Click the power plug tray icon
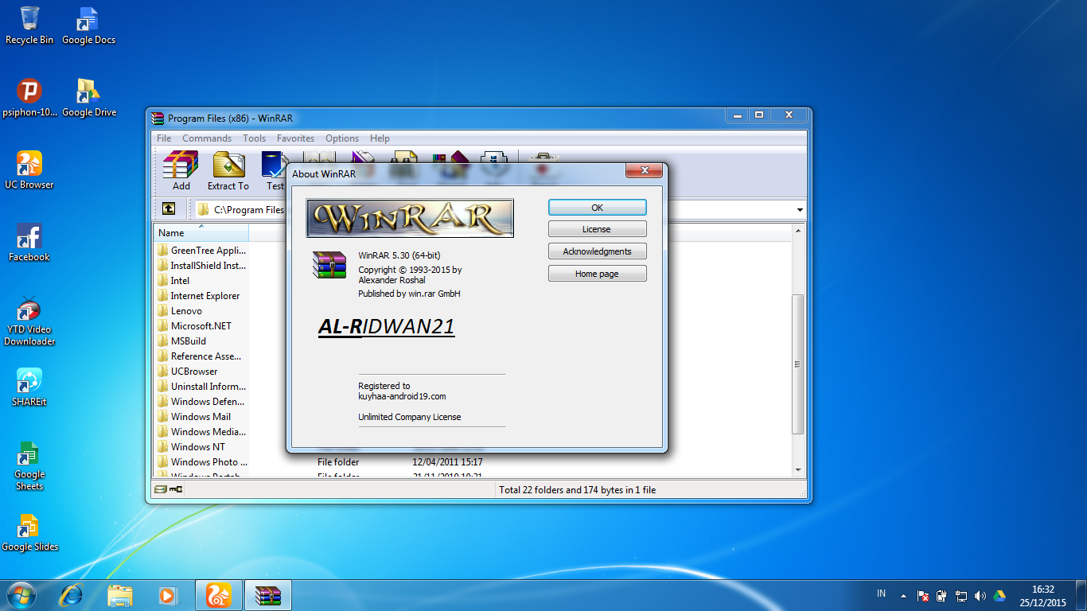The width and height of the screenshot is (1087, 611). click(942, 595)
